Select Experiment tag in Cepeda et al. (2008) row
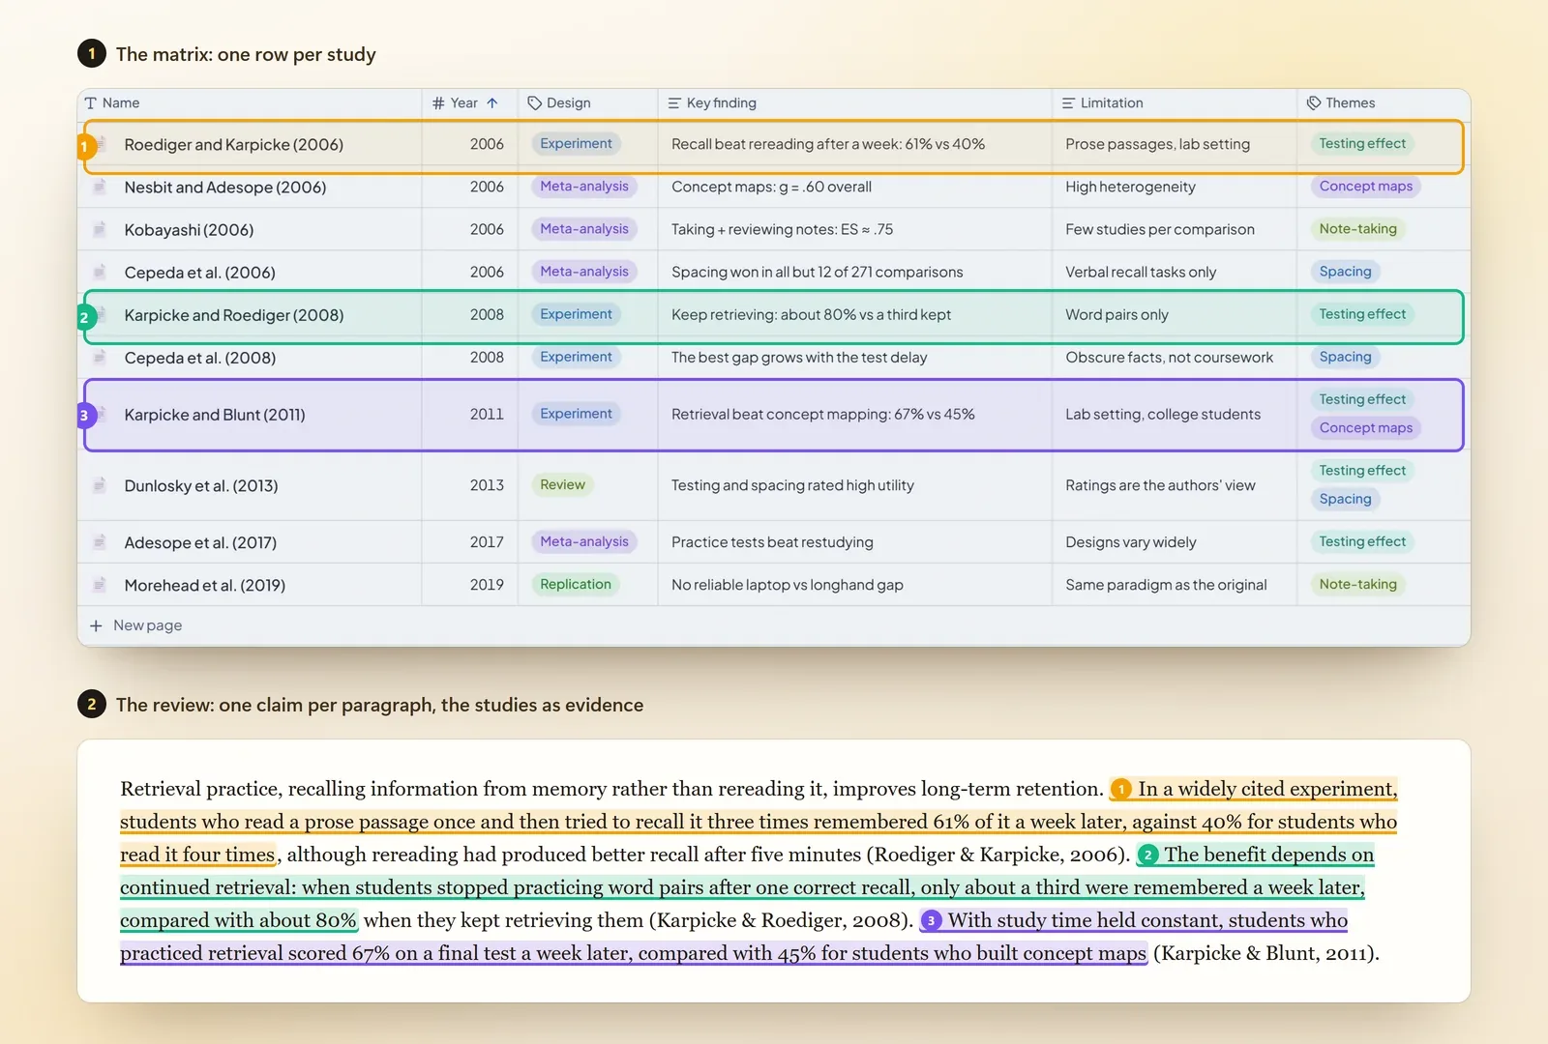Viewport: 1548px width, 1044px height. pyautogui.click(x=576, y=357)
